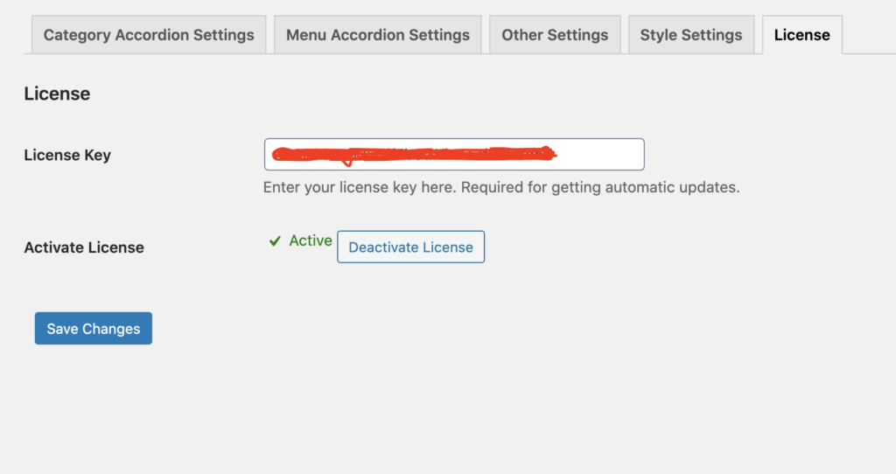Click 'Enter your license key here' help text

501,187
